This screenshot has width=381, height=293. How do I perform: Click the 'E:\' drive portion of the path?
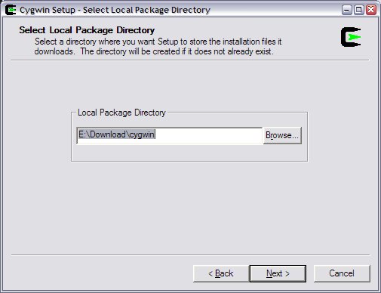(84, 134)
